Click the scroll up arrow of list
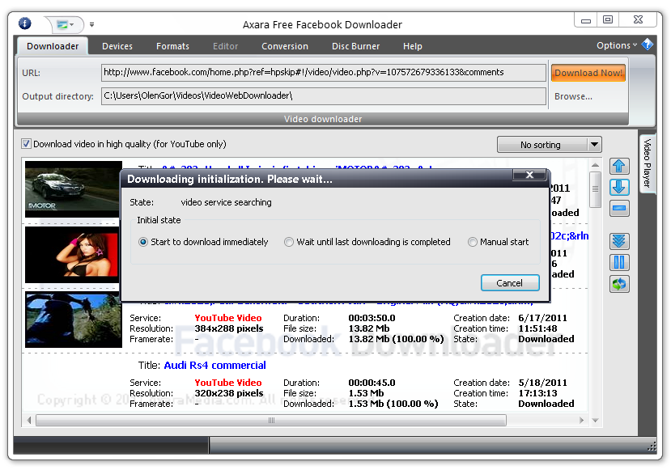Image resolution: width=671 pixels, height=470 pixels. click(x=595, y=165)
